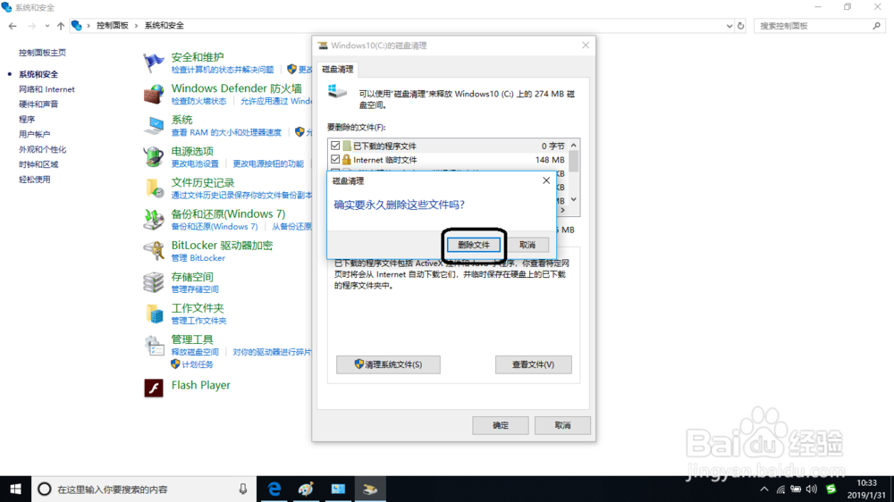Select 外观和个性化 in sidebar
894x502 pixels.
point(42,149)
